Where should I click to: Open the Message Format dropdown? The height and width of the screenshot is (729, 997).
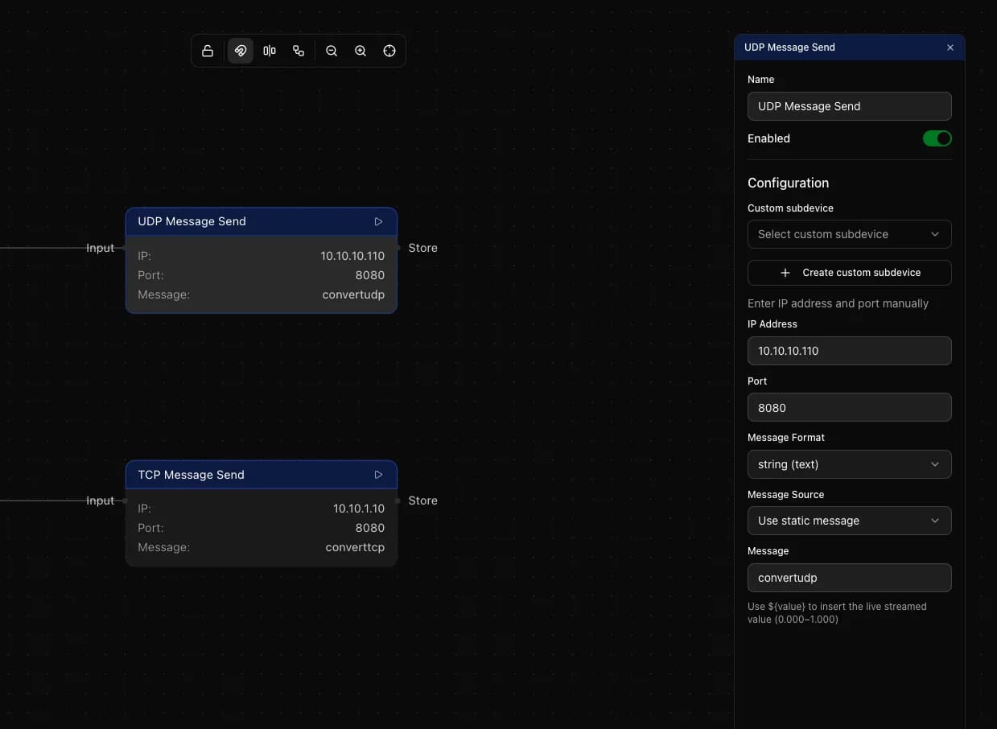point(849,464)
